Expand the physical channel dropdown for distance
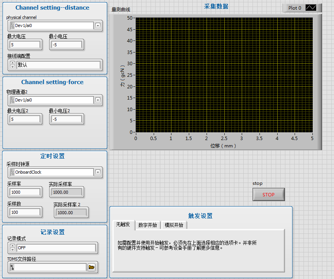Viewport: 334px width, 279px height. tap(98, 25)
